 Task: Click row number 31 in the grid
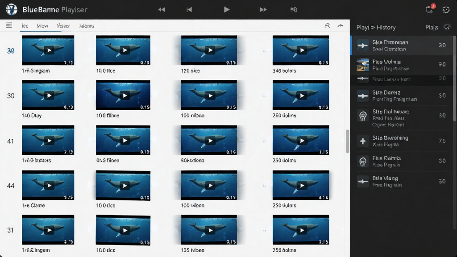coord(11,230)
